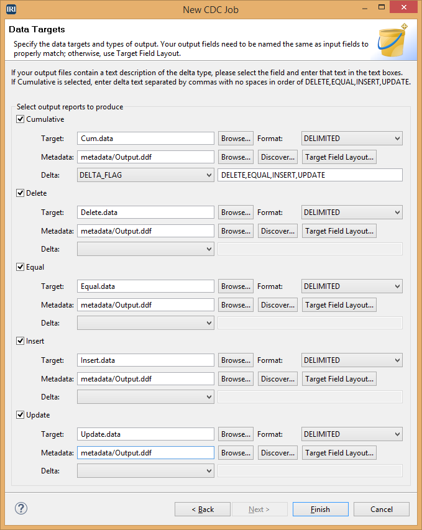Open the Insert section Format dropdown

pos(352,360)
